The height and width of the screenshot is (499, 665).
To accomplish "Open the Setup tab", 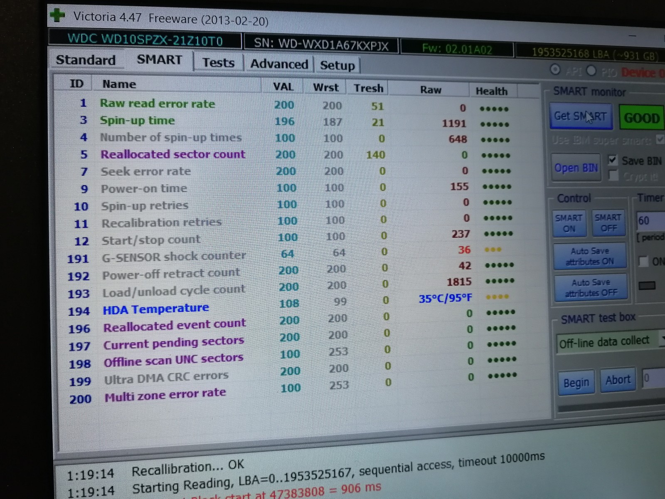I will [337, 65].
